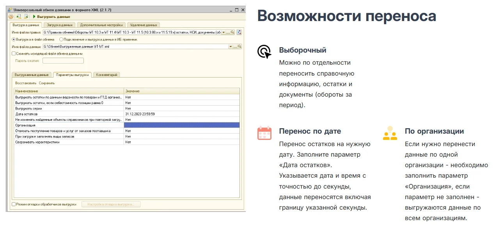This screenshot has height=233, width=495.
Task: Expand the 'Имя файла правил' dropdown arrow
Action: [x=224, y=32]
